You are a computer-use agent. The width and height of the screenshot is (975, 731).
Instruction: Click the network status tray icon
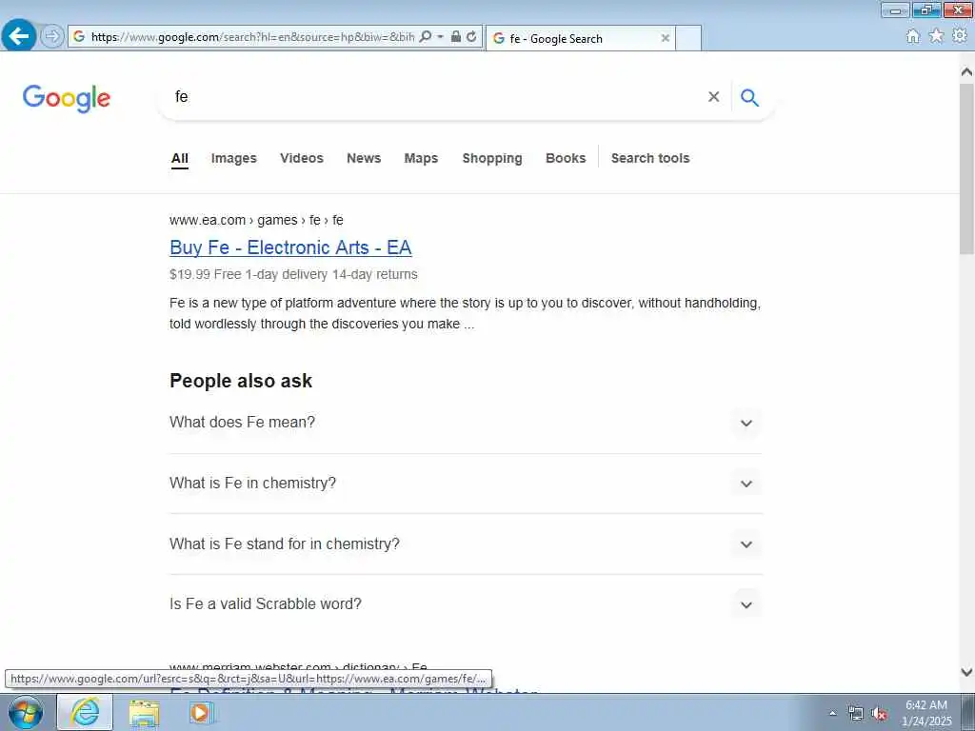point(856,713)
